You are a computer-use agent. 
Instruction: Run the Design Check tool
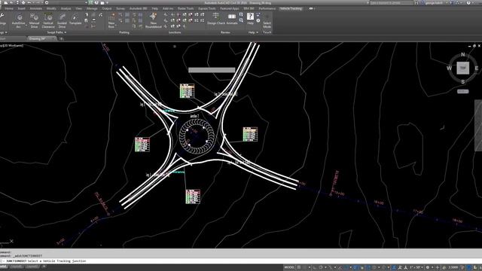point(216,19)
